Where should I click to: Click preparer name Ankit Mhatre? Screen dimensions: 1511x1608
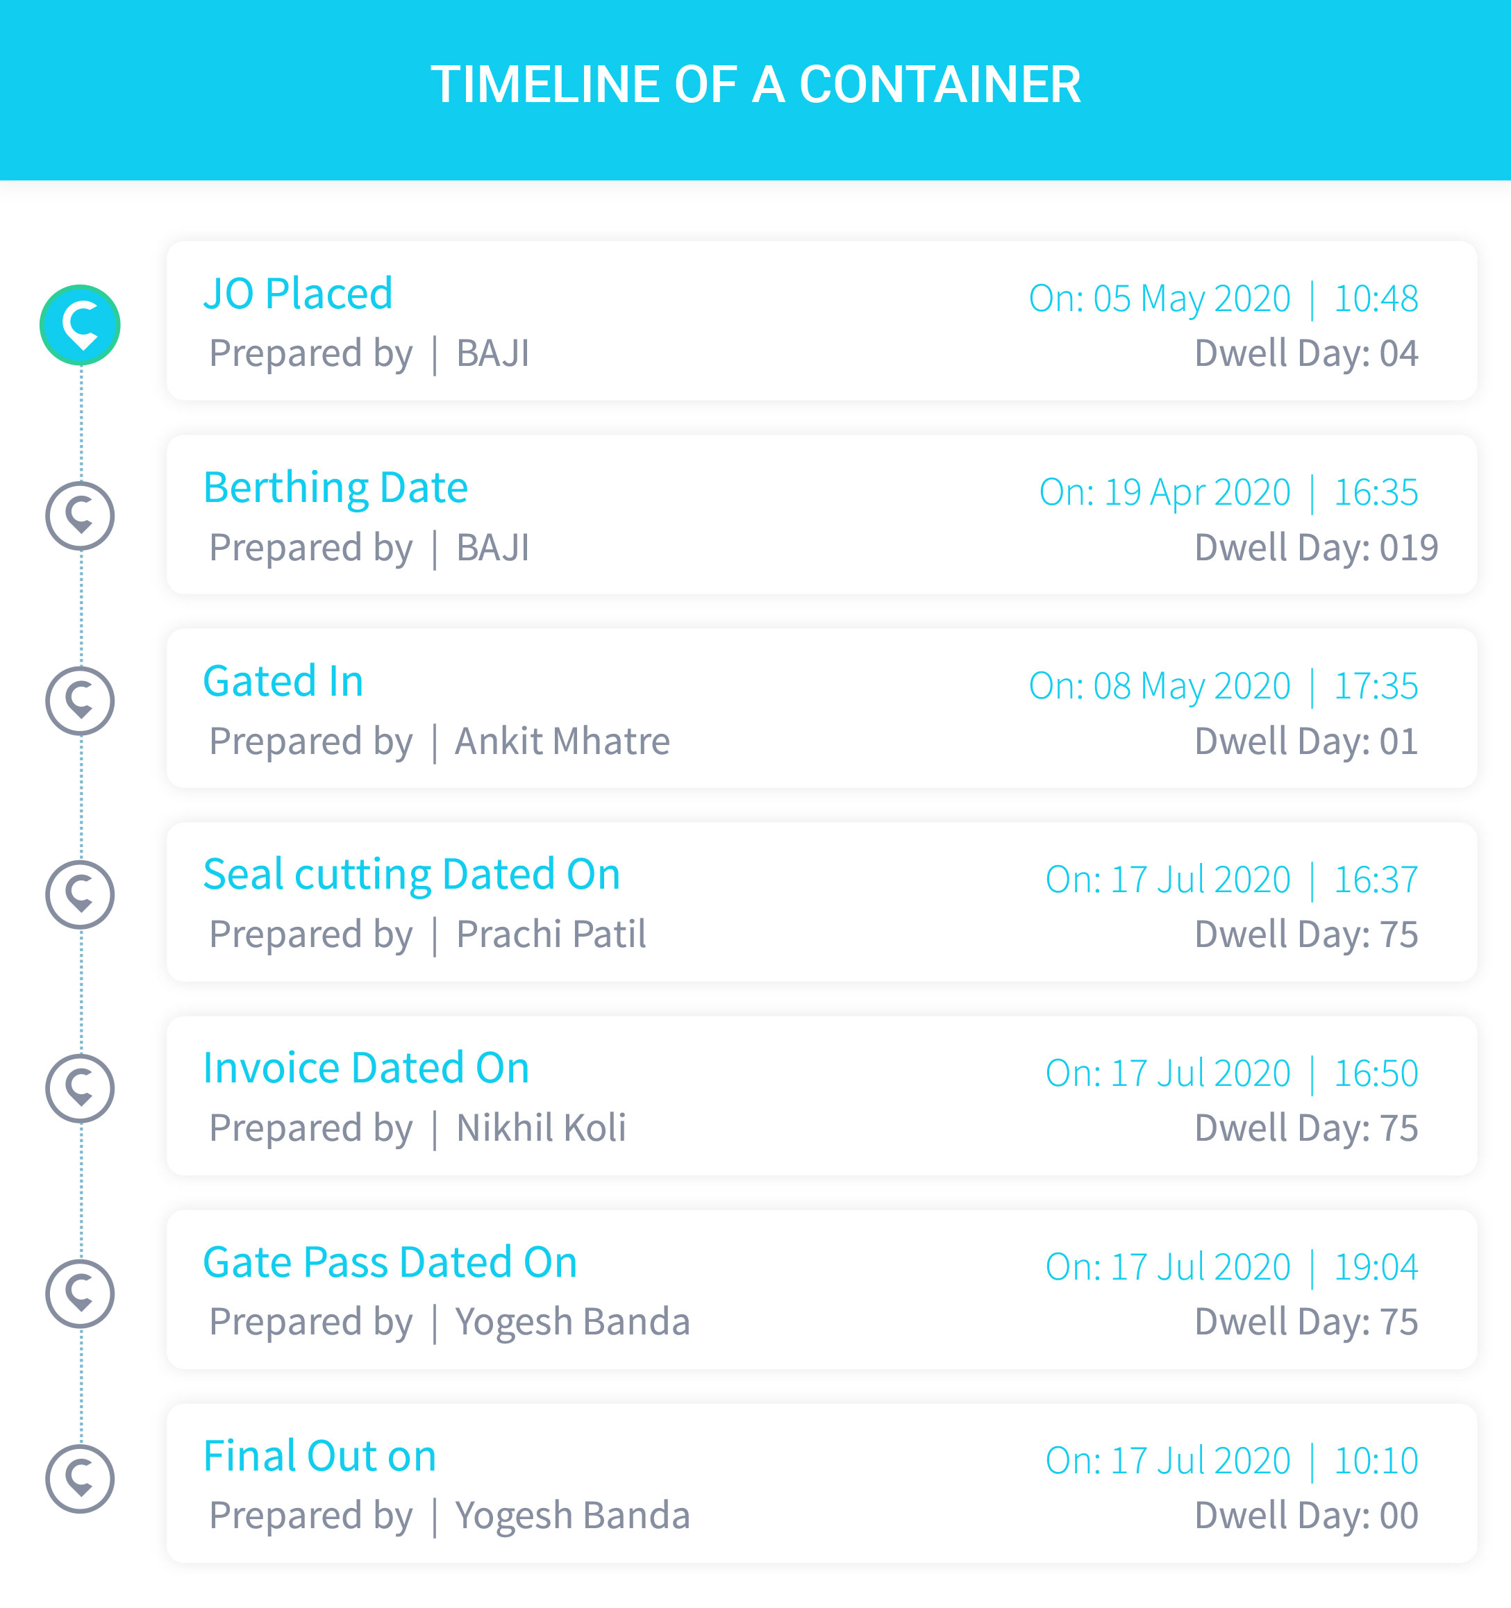coord(562,741)
